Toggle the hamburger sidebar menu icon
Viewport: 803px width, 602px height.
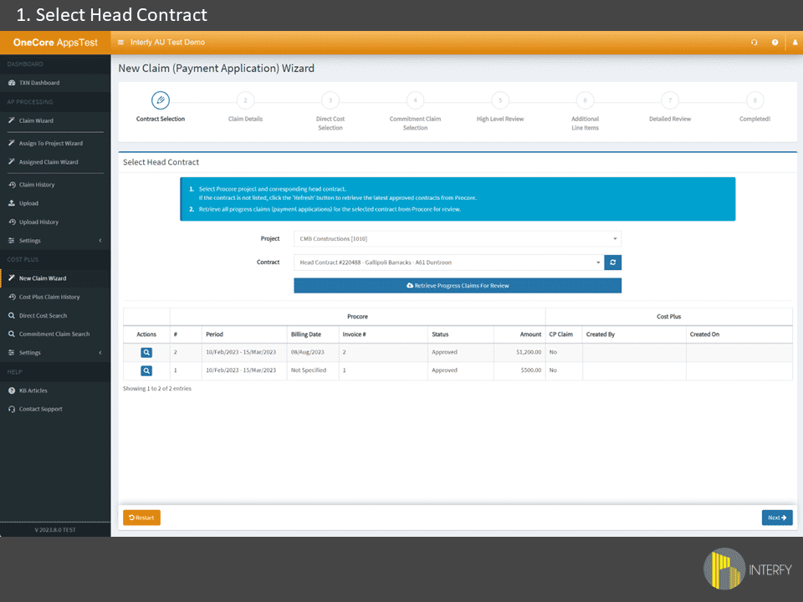[120, 43]
